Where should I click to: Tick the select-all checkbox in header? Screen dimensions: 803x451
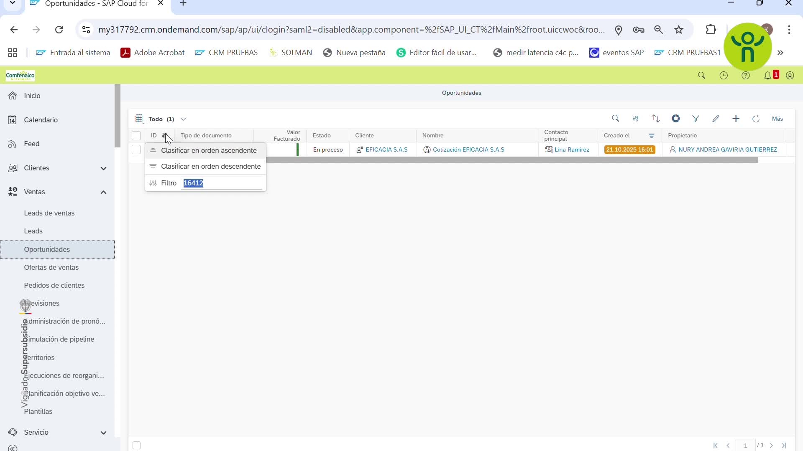click(x=136, y=136)
